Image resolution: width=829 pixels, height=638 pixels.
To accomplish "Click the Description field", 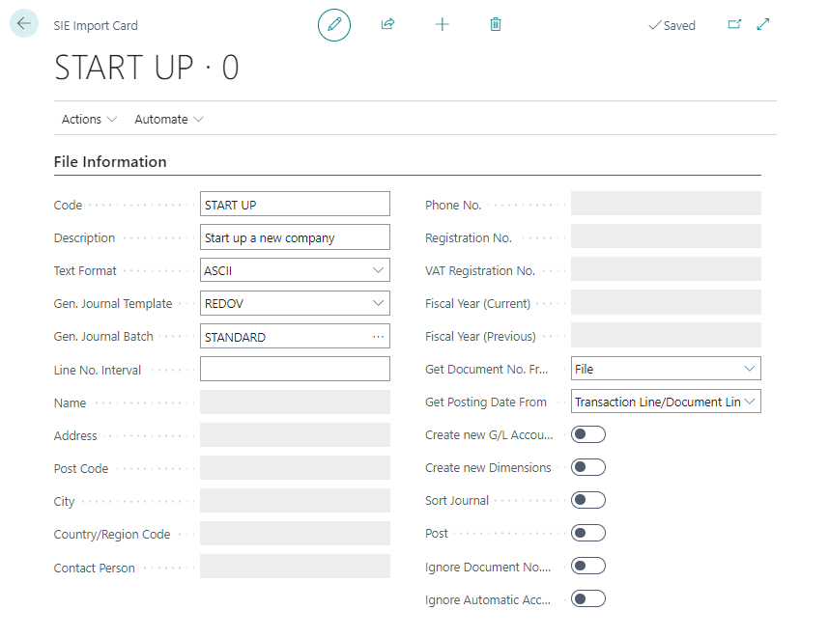I will tap(295, 237).
